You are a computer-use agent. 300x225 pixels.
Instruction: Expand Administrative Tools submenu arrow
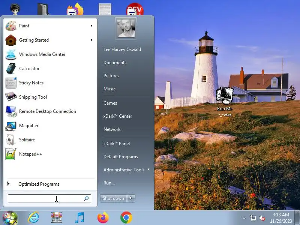pos(148,169)
